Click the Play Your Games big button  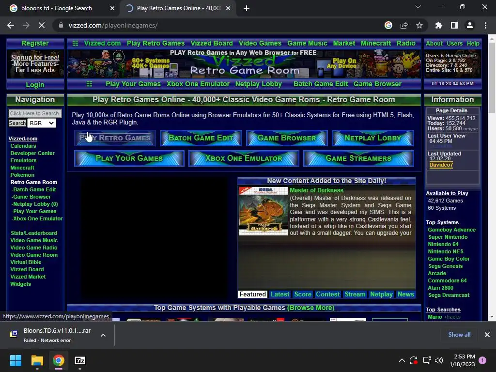click(129, 158)
